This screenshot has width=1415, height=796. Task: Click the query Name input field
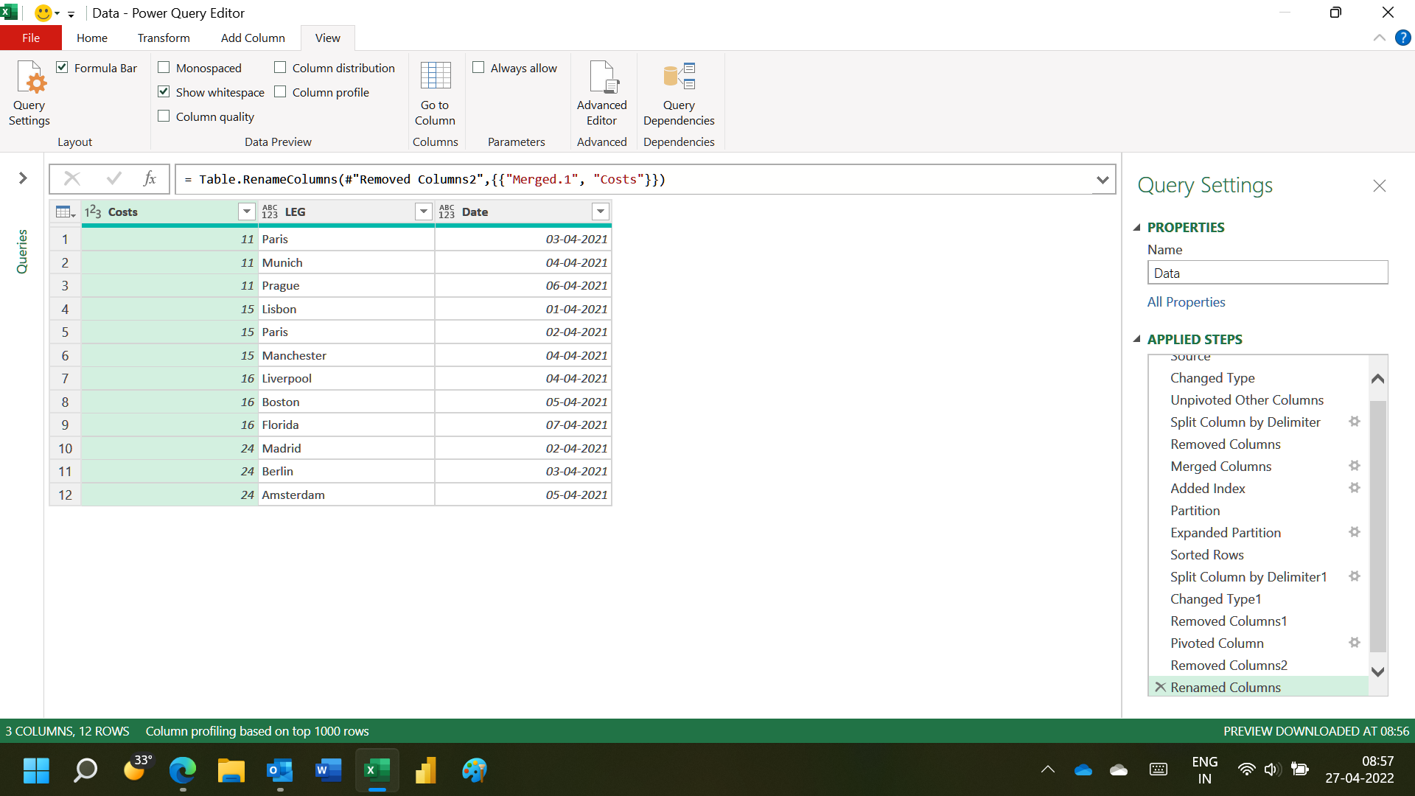(x=1268, y=273)
